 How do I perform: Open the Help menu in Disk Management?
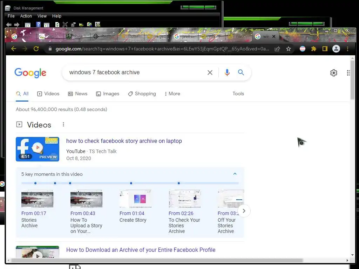56,16
